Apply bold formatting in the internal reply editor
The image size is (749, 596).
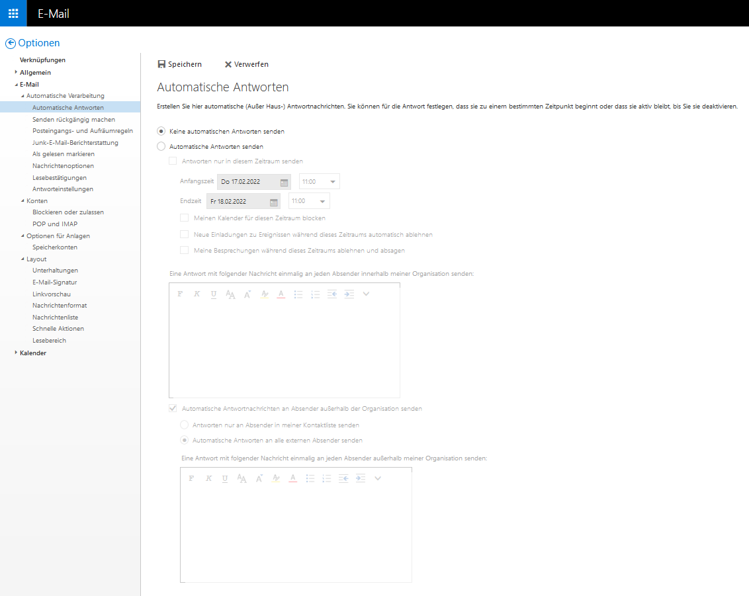click(179, 294)
